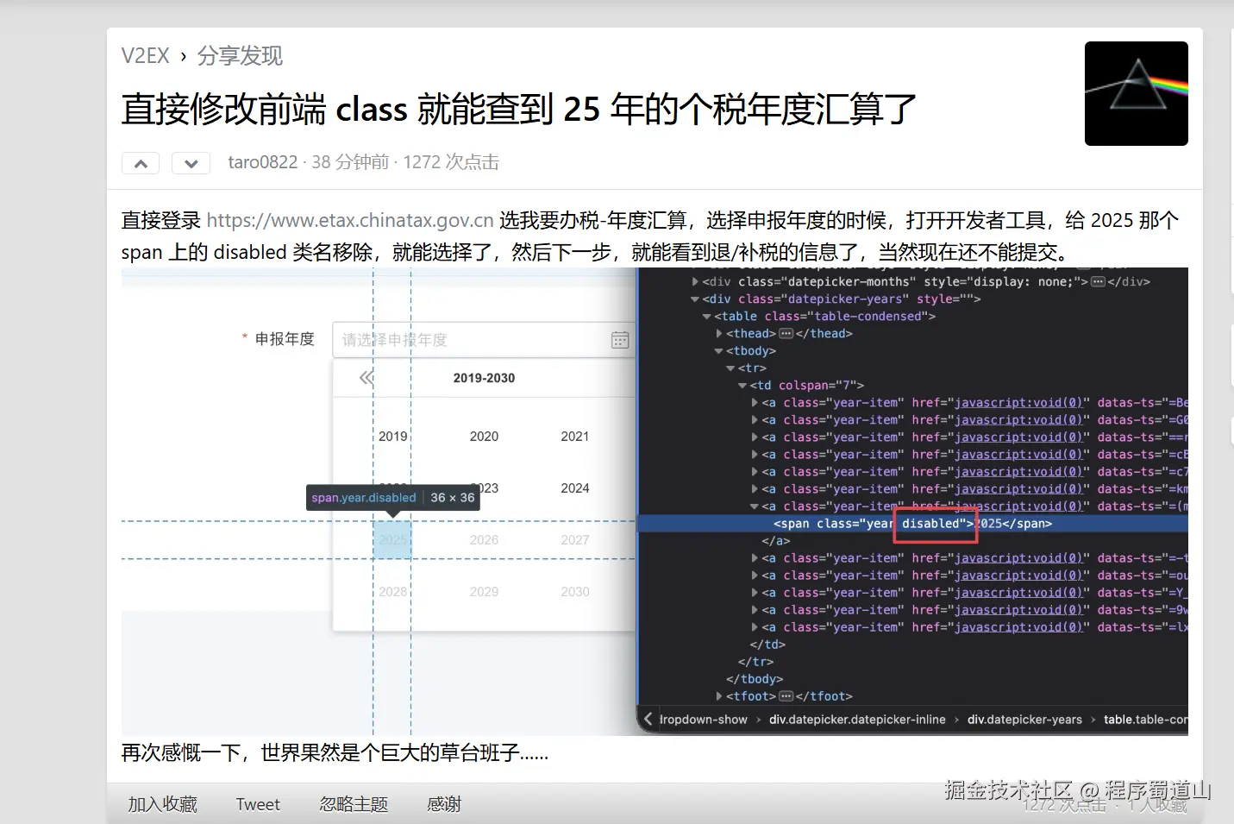Collapse the td colspan="7" node
1234x824 pixels.
coord(742,385)
